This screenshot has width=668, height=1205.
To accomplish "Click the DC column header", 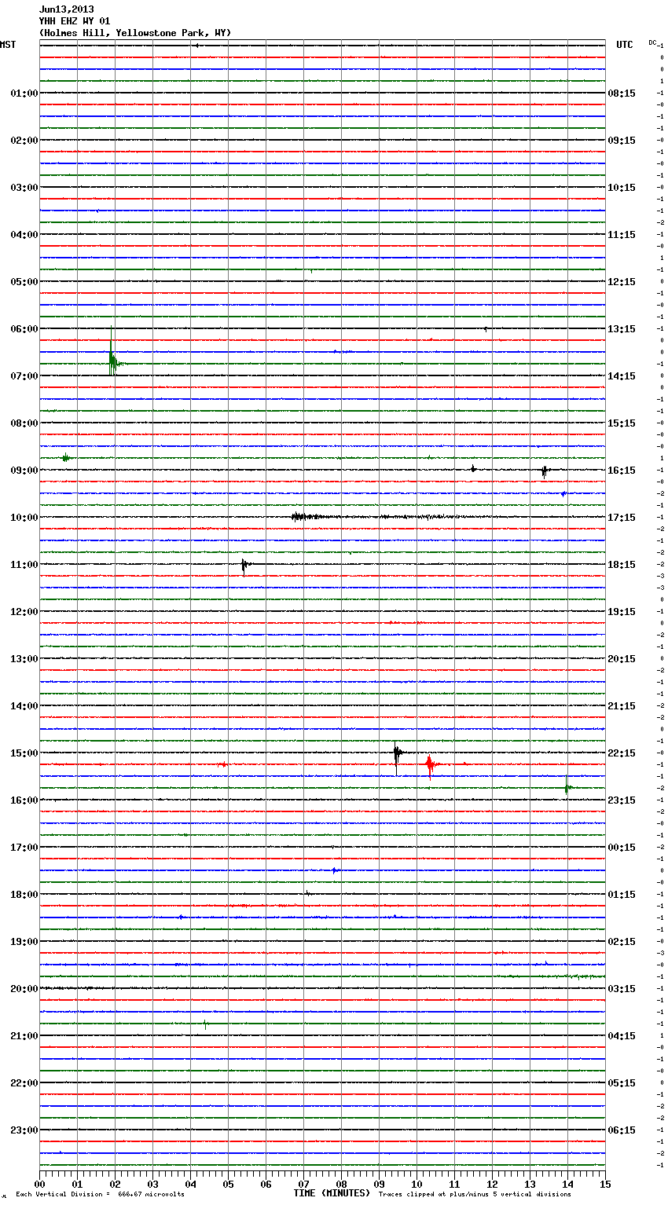I will coord(652,42).
